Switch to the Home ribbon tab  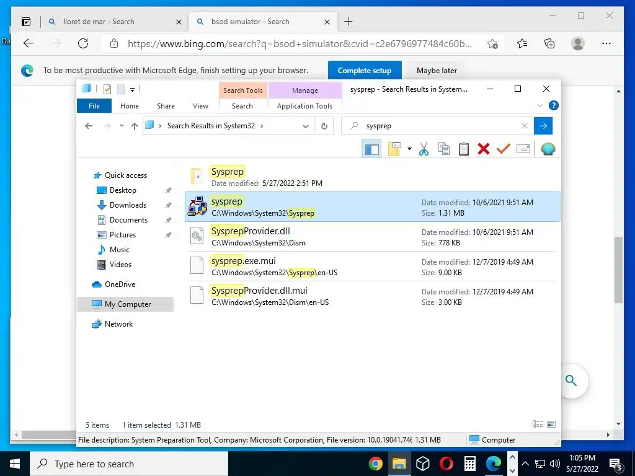click(129, 105)
